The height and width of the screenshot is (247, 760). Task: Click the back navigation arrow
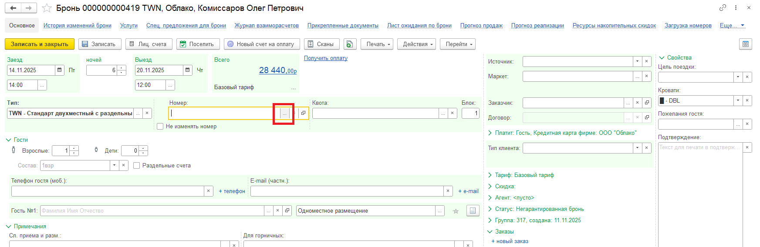13,8
